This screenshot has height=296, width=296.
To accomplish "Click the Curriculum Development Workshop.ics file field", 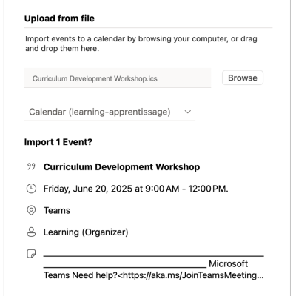I will tap(118, 78).
